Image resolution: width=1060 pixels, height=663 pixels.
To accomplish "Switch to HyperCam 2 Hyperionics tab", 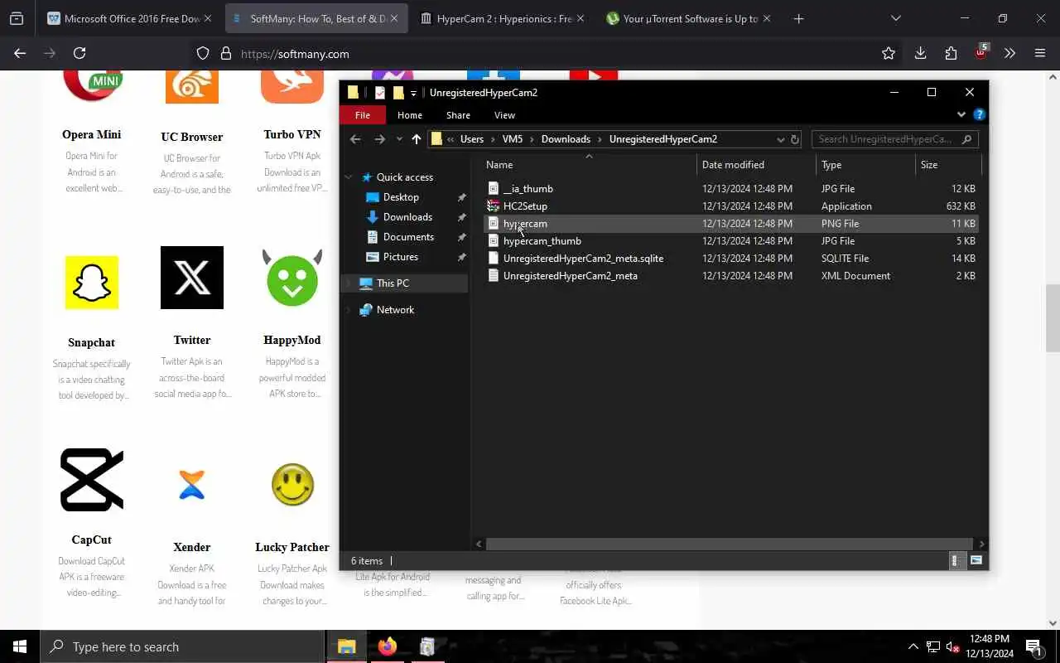I will 503,18.
